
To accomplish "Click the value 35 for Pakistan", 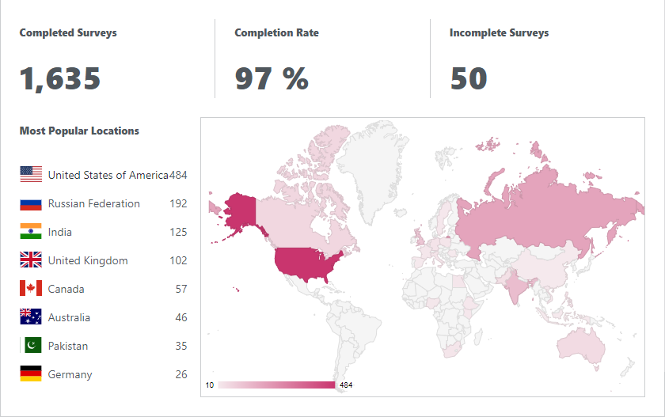I will 181,346.
